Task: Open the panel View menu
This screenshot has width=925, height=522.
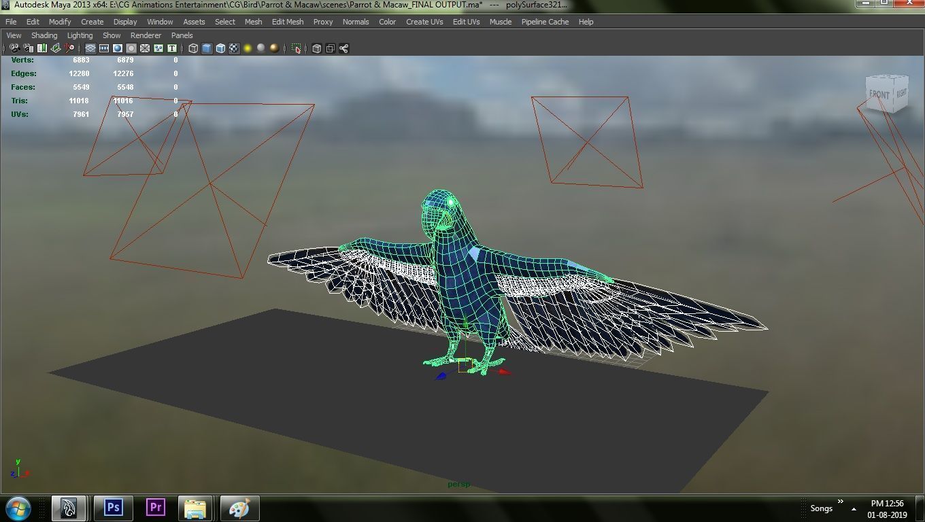Action: pyautogui.click(x=14, y=35)
